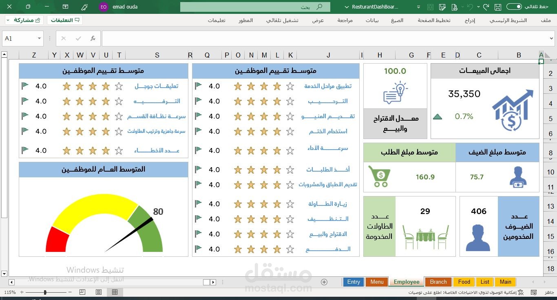Open the ribbon display options icon
Screen dimensions: 557x300
coord(66,7)
